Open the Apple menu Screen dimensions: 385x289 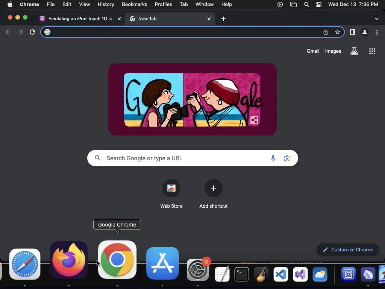[x=10, y=4]
